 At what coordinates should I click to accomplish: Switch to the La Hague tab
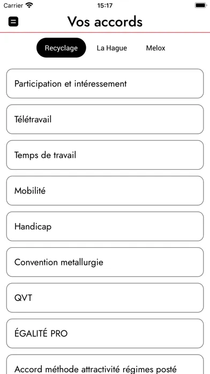click(x=112, y=48)
